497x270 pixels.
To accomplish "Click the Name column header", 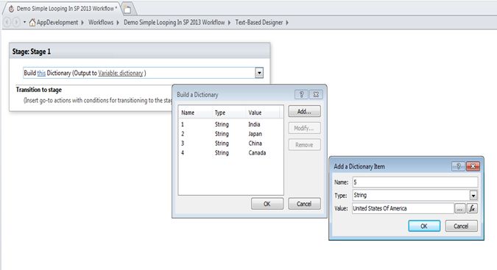I will pyautogui.click(x=196, y=113).
